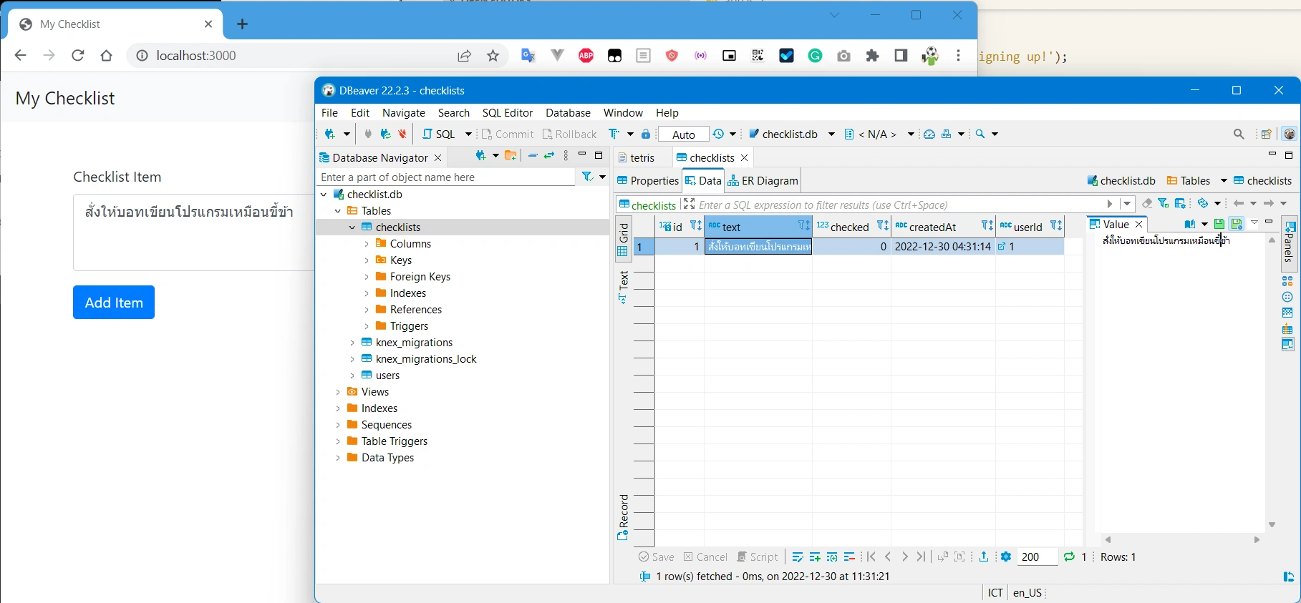
Task: Go to last row arrow in bottom toolbar
Action: pos(922,557)
